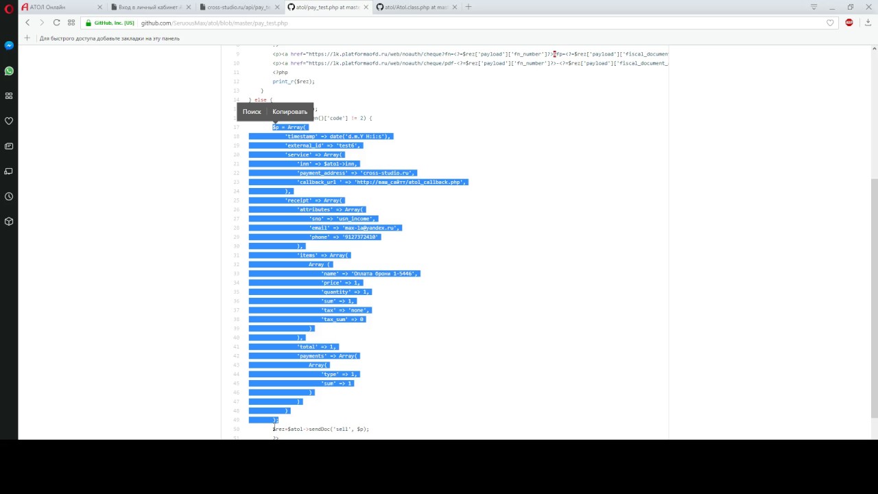Choose Поиск in selection popup
Image resolution: width=878 pixels, height=494 pixels.
252,112
